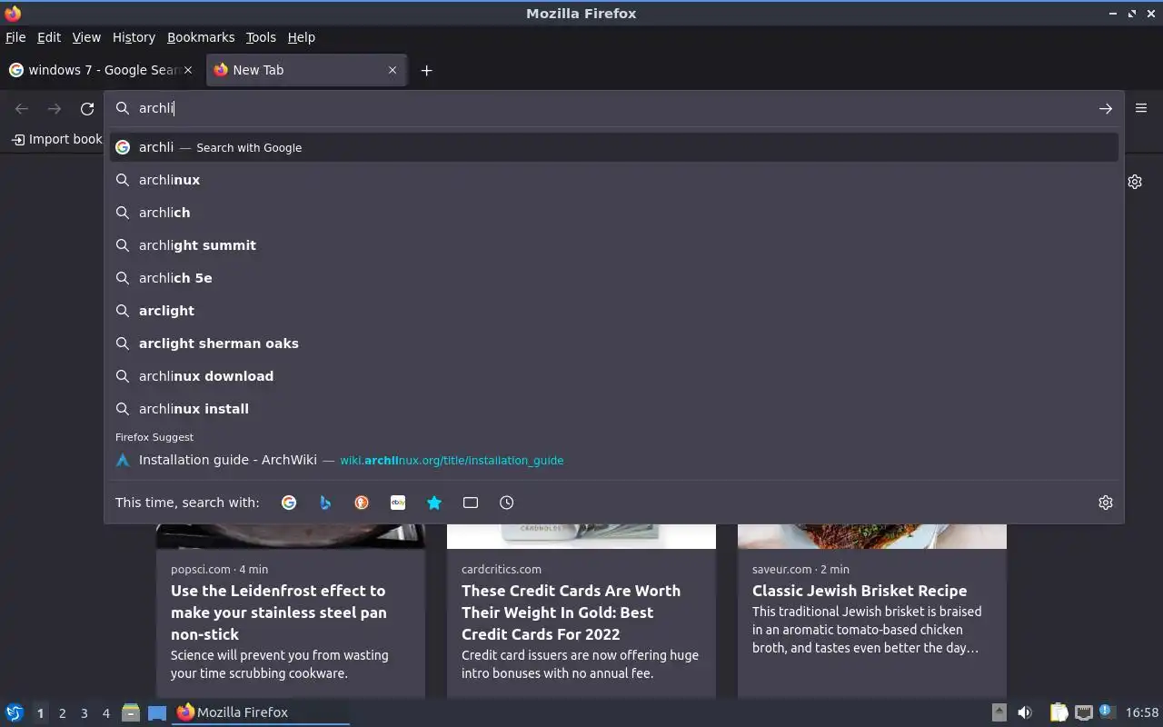Search this time with DuckDuckGo icon
The image size is (1163, 727).
click(x=362, y=503)
